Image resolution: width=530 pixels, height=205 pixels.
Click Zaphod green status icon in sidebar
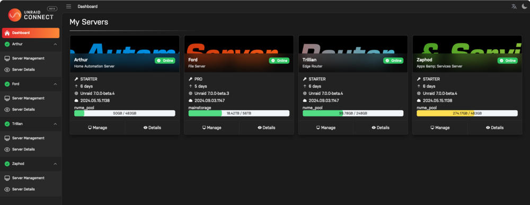click(x=7, y=164)
